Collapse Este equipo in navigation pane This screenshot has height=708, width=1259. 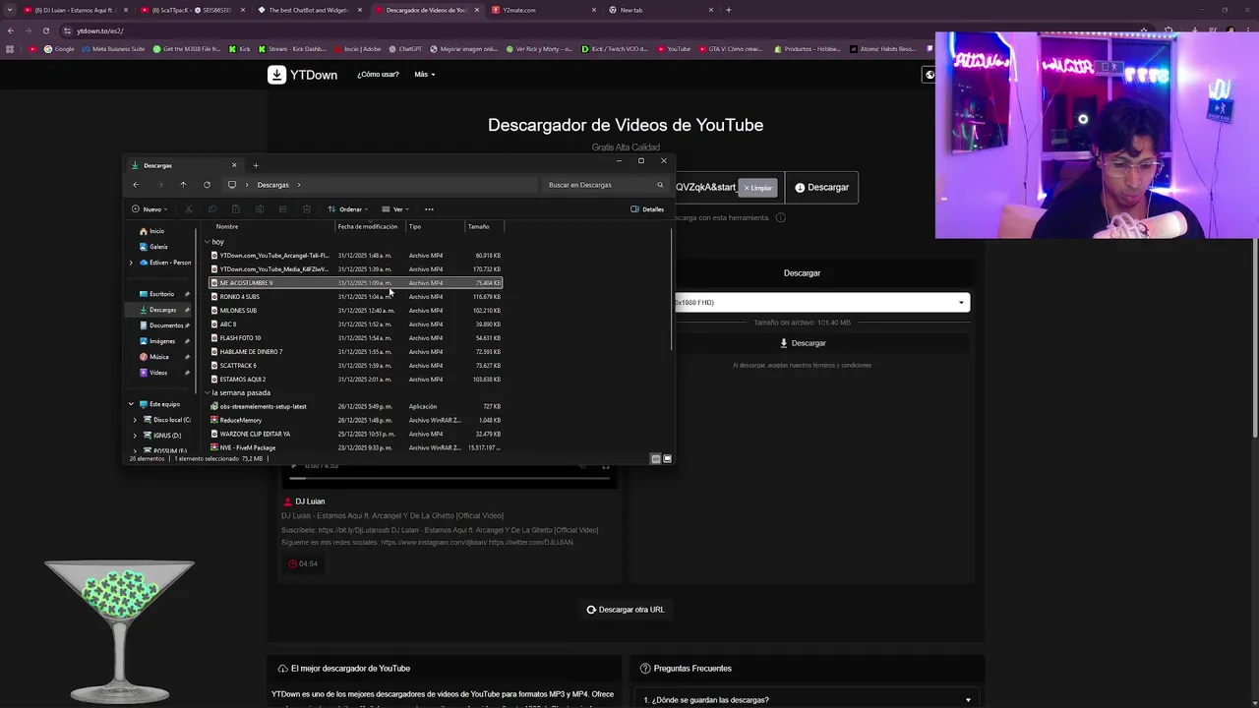pos(131,404)
